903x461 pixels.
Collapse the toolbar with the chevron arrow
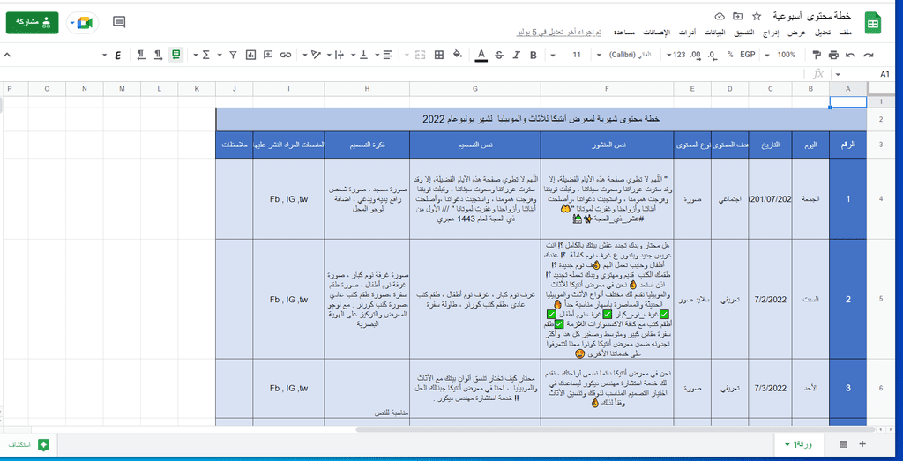point(7,56)
